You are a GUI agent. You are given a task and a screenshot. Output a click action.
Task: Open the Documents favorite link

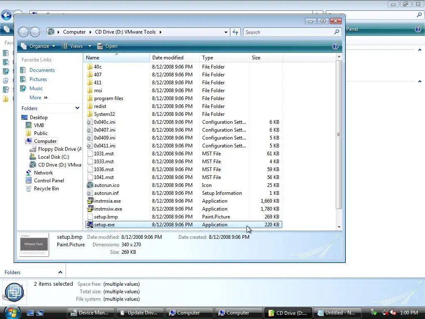pyautogui.click(x=42, y=70)
